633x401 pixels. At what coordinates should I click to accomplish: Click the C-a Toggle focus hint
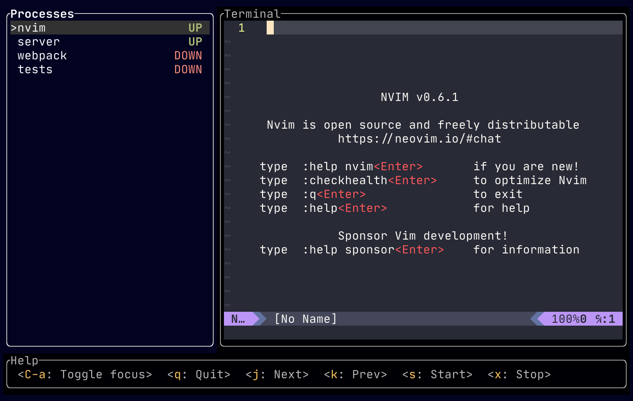pos(85,374)
